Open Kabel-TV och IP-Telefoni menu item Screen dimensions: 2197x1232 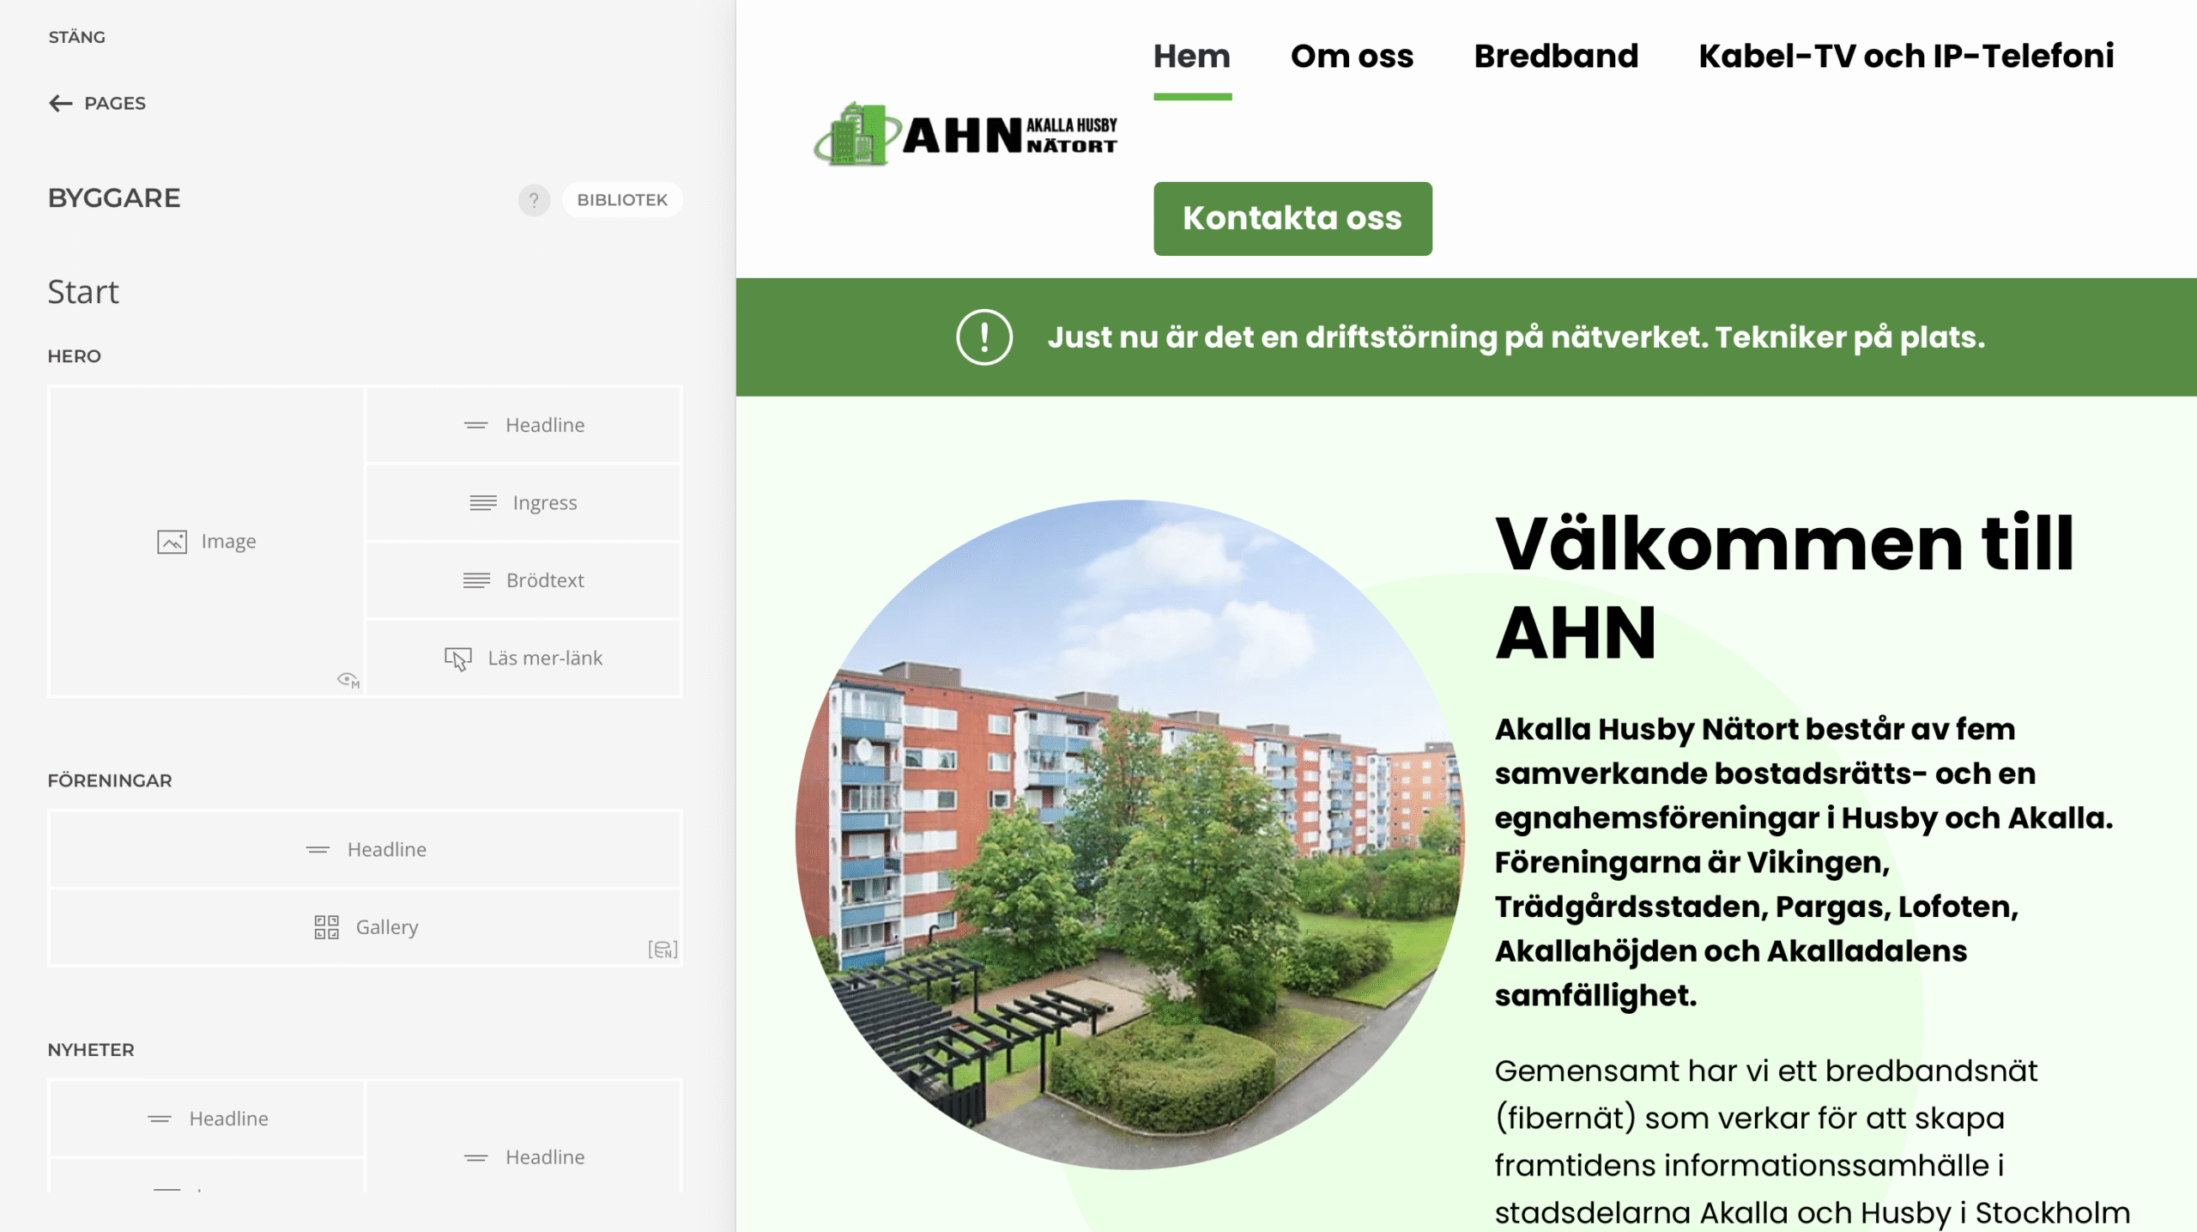point(1906,57)
